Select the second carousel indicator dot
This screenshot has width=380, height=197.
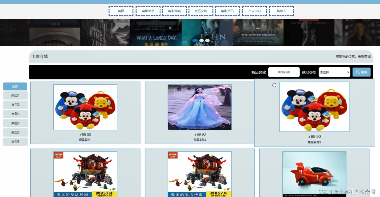(201, 41)
